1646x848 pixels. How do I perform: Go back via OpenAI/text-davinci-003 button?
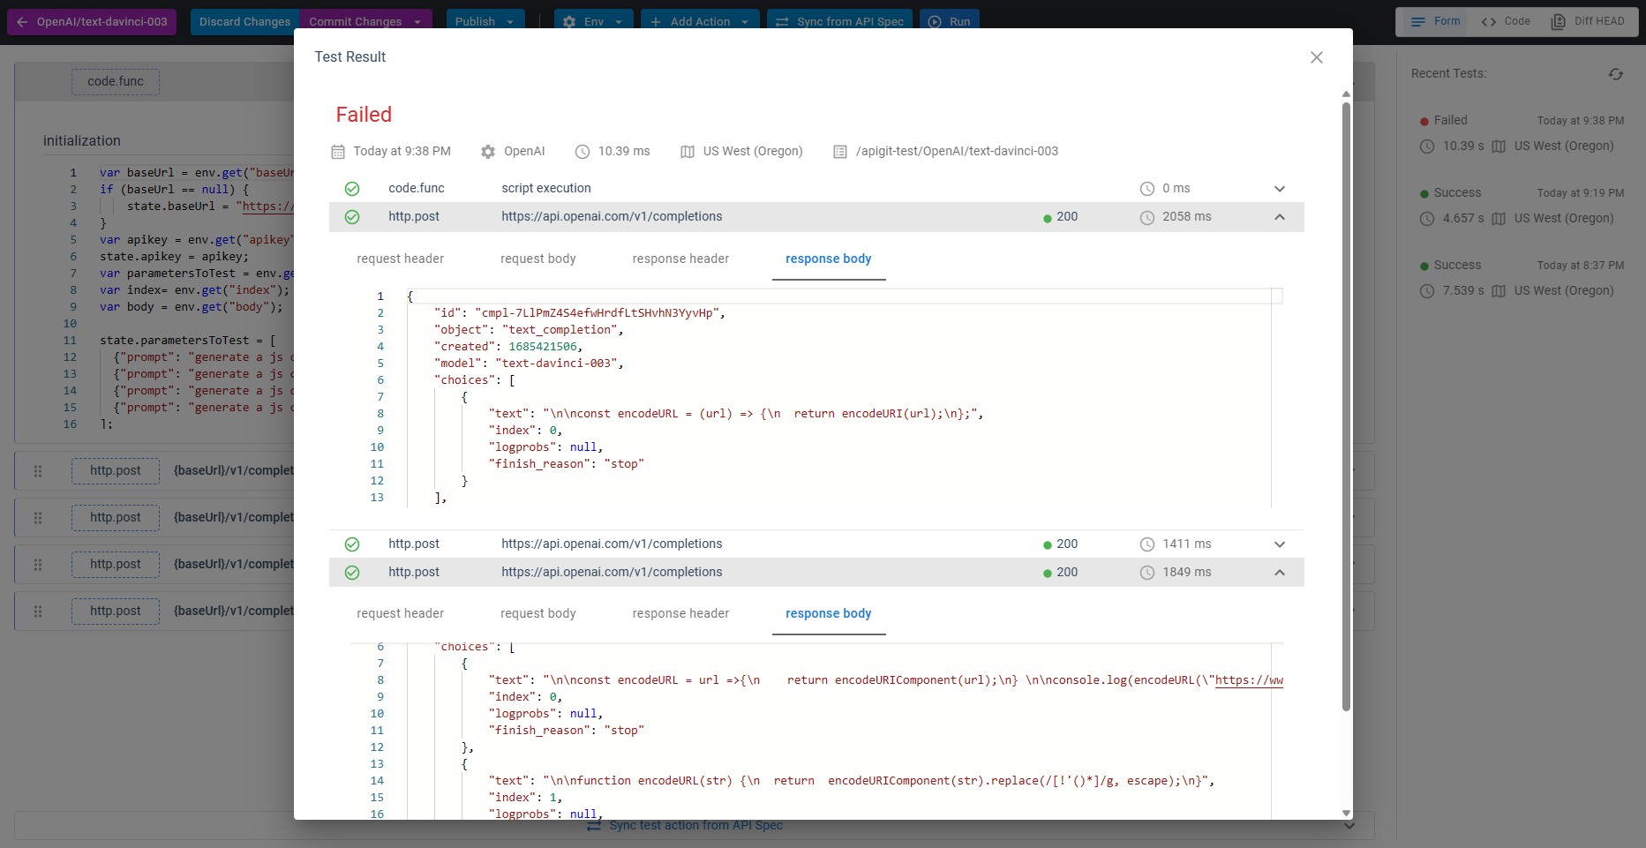tap(92, 22)
